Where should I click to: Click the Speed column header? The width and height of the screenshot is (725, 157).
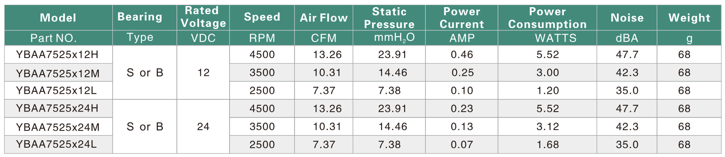click(262, 17)
